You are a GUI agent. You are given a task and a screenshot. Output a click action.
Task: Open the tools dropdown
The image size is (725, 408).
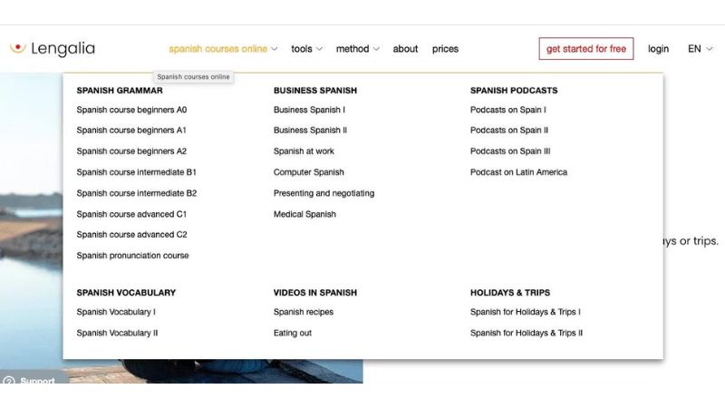[x=306, y=49]
